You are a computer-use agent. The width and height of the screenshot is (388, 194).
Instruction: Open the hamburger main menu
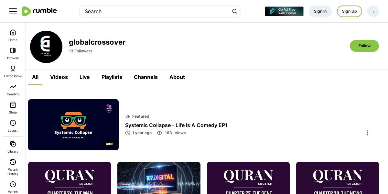click(13, 11)
